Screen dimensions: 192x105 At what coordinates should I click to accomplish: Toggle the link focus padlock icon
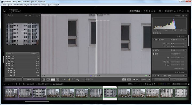pyautogui.click(x=69, y=80)
